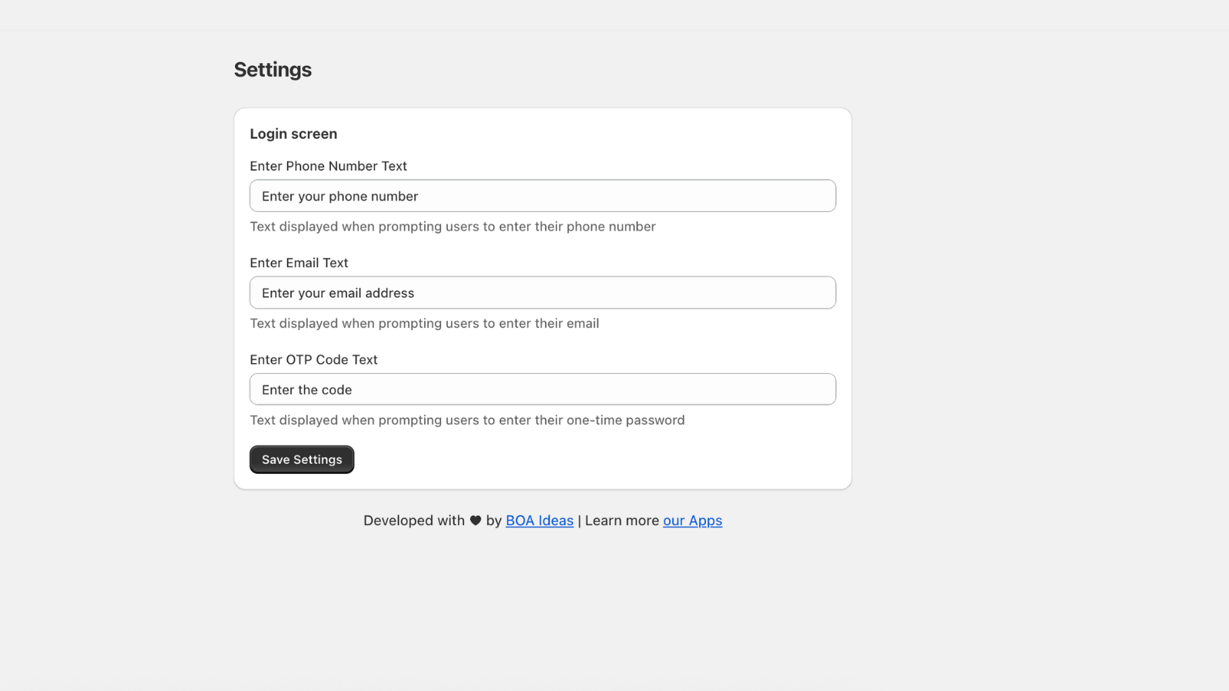The width and height of the screenshot is (1229, 691).
Task: Click the Developed with footer text
Action: click(x=414, y=521)
